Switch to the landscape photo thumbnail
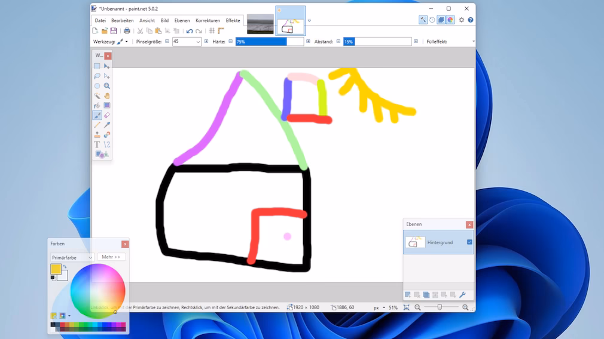The image size is (604, 339). pyautogui.click(x=260, y=24)
